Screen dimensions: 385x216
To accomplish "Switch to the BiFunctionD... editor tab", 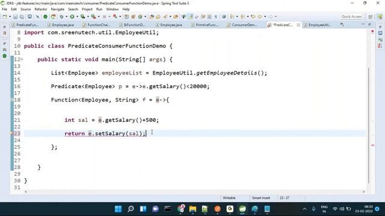I will [x=132, y=25].
